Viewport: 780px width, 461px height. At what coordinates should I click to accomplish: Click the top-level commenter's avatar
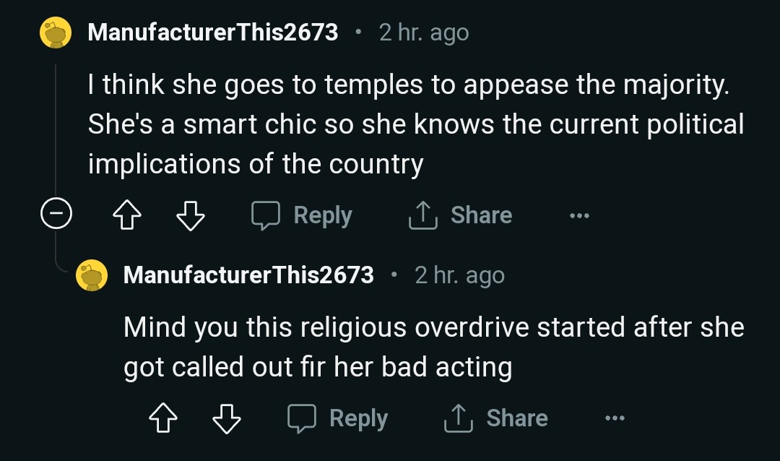tap(56, 33)
